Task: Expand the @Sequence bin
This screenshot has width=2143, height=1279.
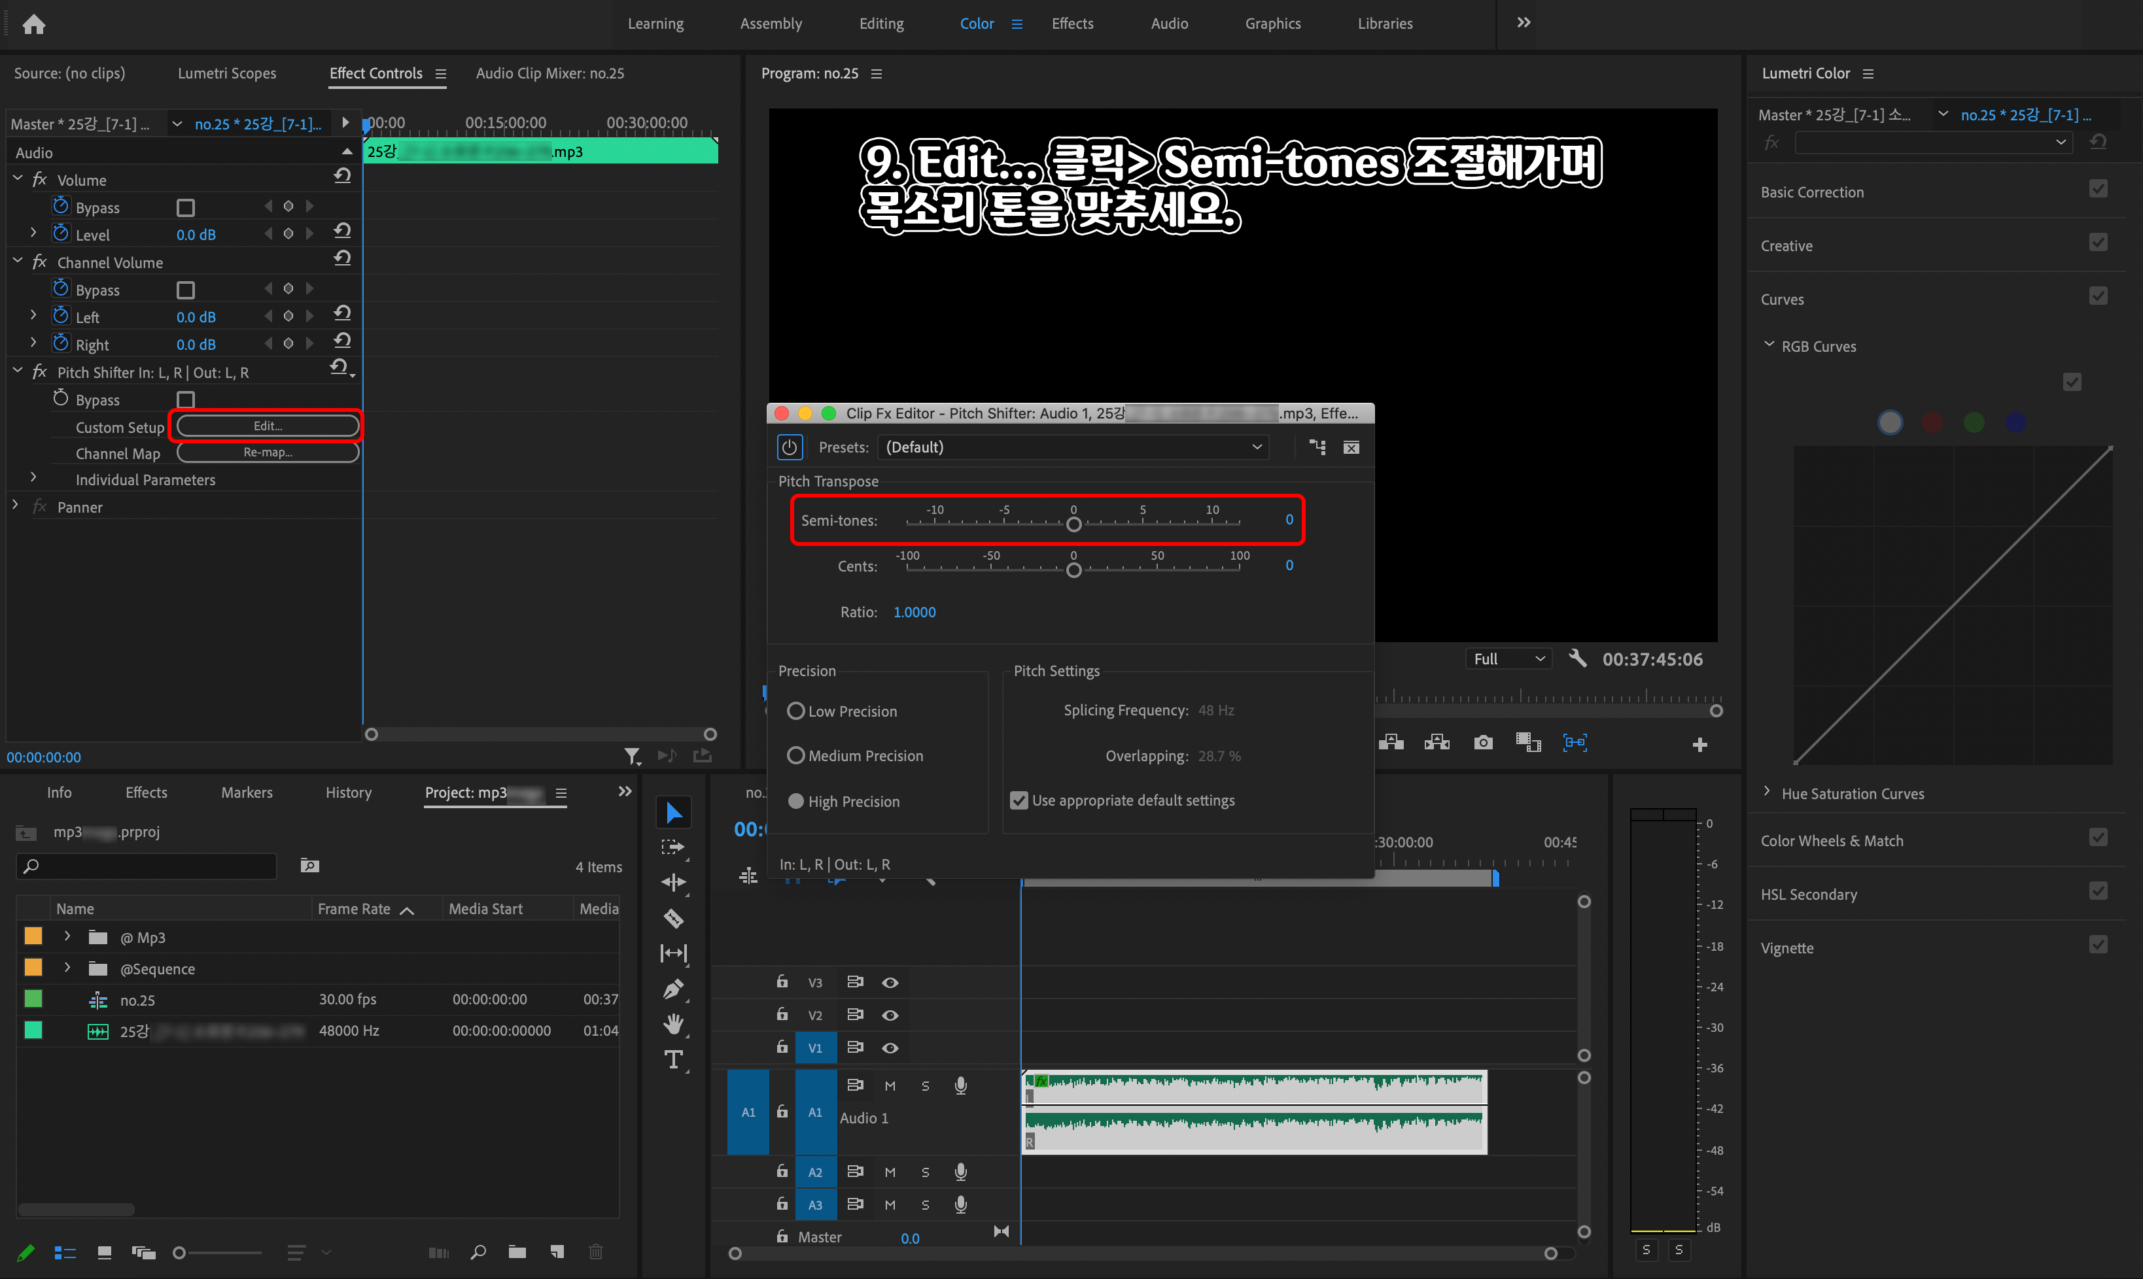Action: (x=67, y=968)
